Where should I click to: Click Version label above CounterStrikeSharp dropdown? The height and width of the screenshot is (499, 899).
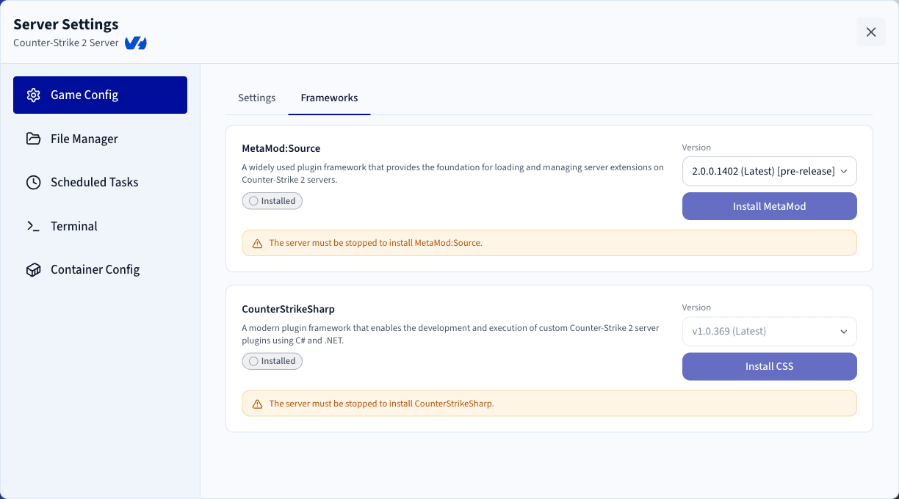[696, 307]
